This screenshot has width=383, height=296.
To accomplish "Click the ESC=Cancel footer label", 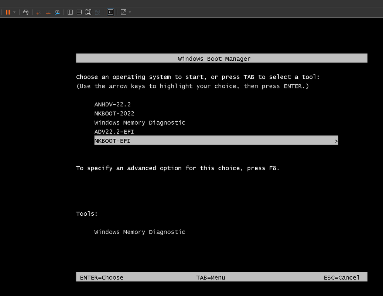I will click(342, 277).
